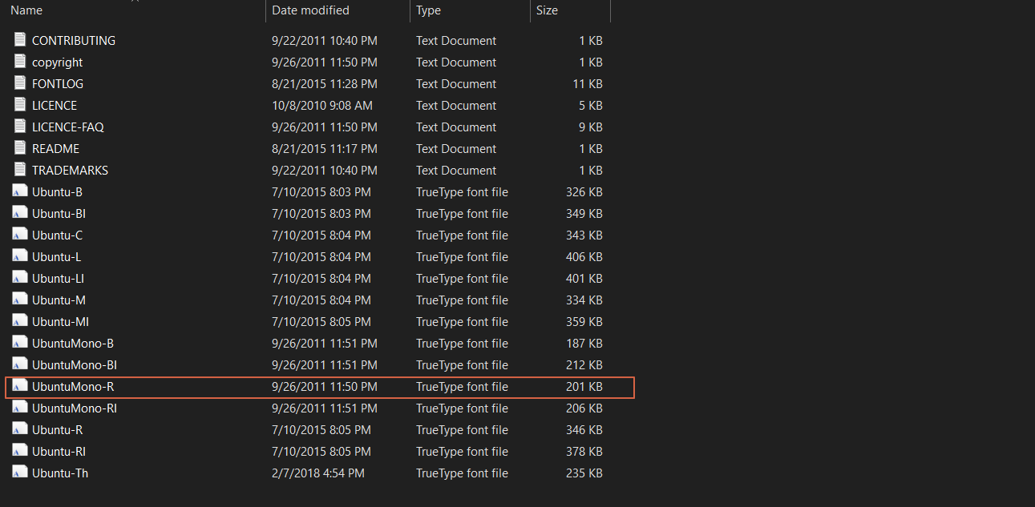Image resolution: width=1035 pixels, height=507 pixels.
Task: Click the 187 KB size of UbuntuMono-B
Action: click(584, 343)
